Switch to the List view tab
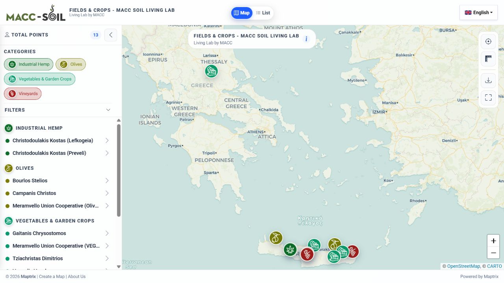The height and width of the screenshot is (283, 504). click(263, 13)
